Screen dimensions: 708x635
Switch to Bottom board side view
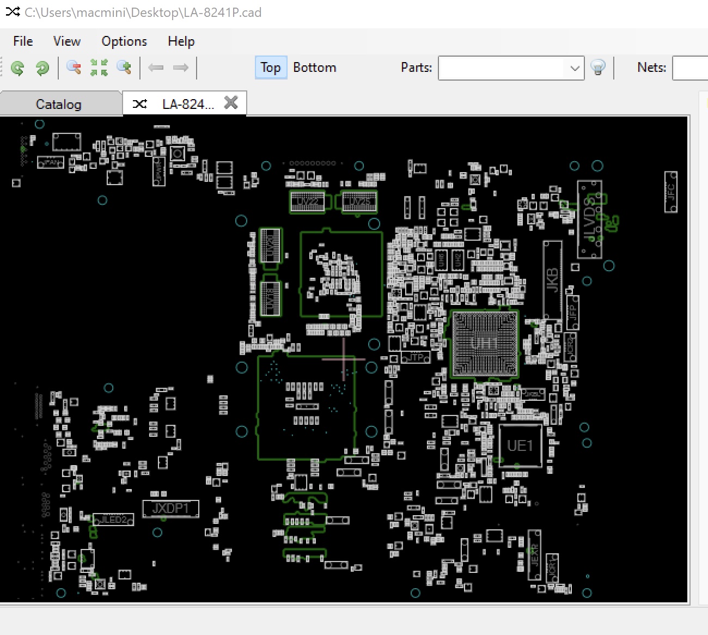tap(315, 68)
